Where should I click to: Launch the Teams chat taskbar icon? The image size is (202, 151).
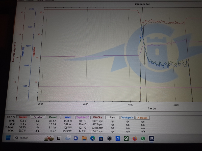click(76, 138)
